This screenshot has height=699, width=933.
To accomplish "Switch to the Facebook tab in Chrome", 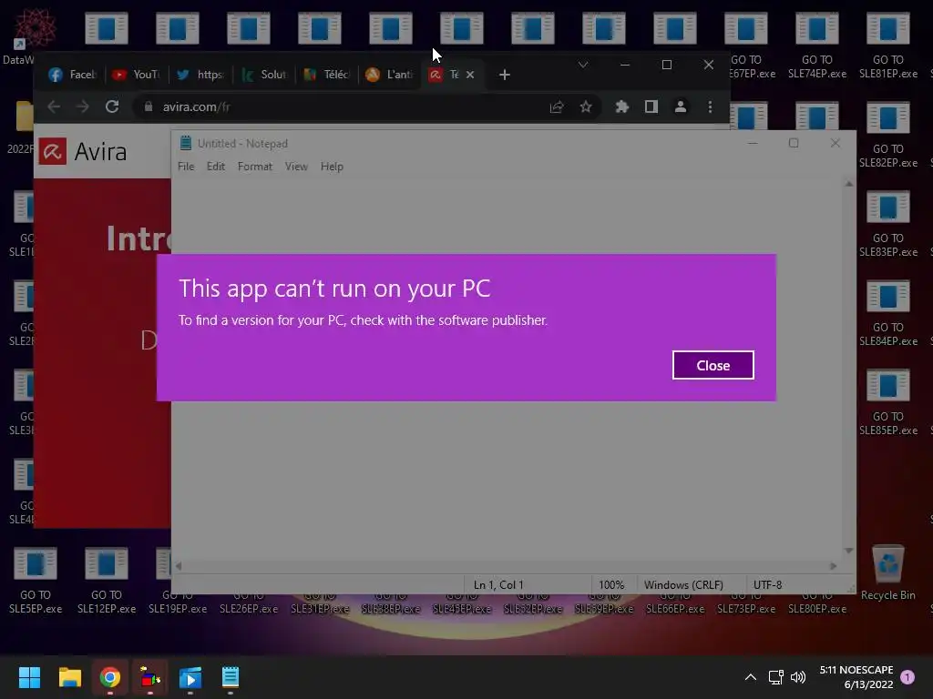I will 72,75.
